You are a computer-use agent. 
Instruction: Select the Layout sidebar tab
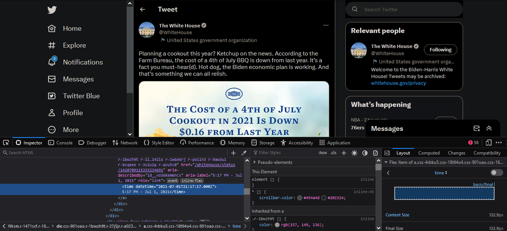[403, 153]
